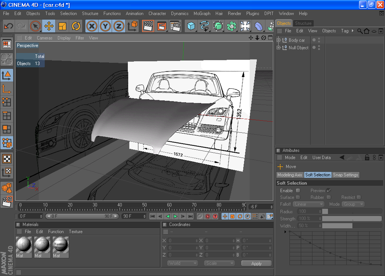Toggle Body car visibility dot

click(x=314, y=39)
